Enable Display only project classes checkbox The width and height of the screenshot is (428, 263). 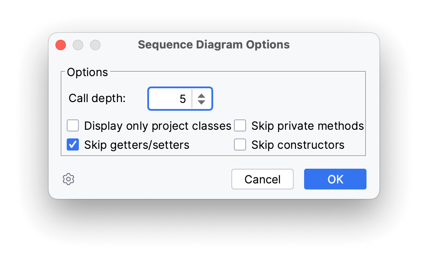pyautogui.click(x=73, y=125)
